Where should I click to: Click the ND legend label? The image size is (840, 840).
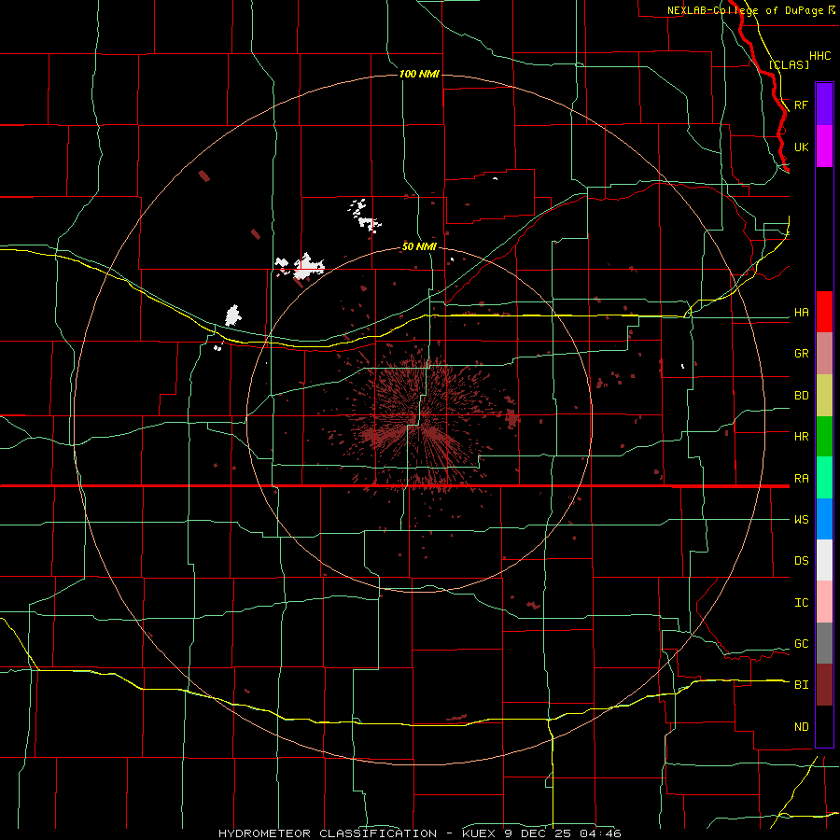pyautogui.click(x=802, y=727)
